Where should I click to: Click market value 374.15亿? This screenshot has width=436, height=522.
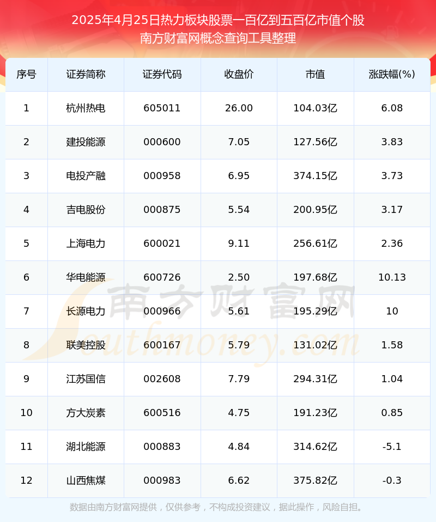(315, 176)
